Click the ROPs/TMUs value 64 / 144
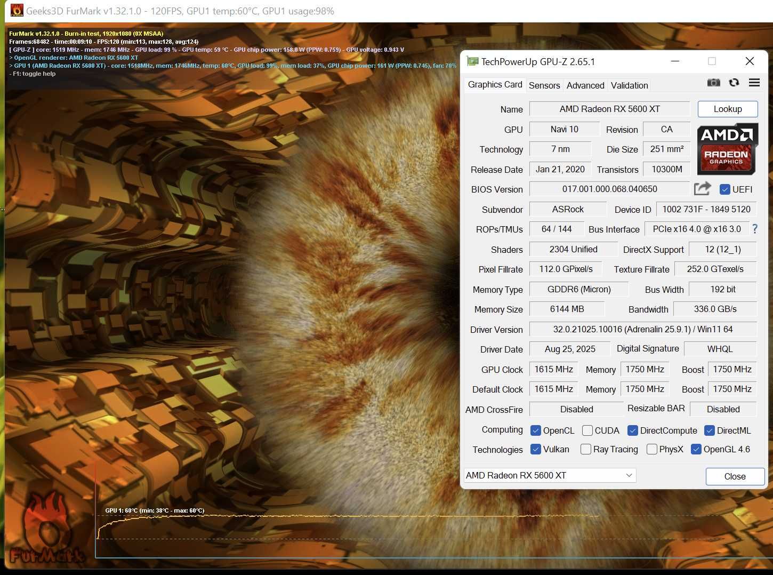This screenshot has width=773, height=575. (557, 229)
